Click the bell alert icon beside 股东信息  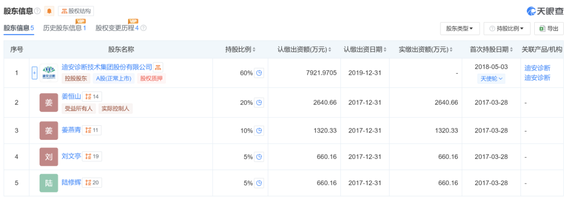(x=50, y=11)
